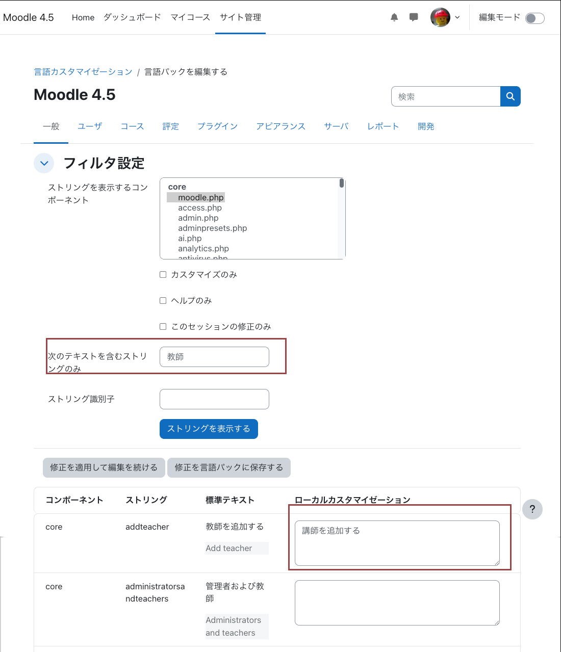Collapse the フィルタ設定 section chevron

[44, 163]
